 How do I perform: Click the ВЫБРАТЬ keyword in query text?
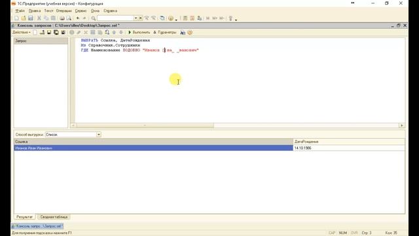point(90,41)
